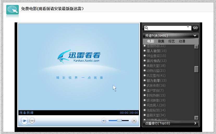Click the teal radar icon beside 免费电影
The height and width of the screenshot is (134, 216).
tap(13, 10)
